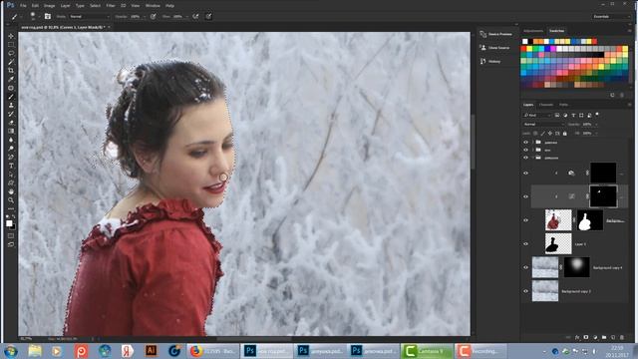The width and height of the screenshot is (638, 359).
Task: Create new swatch icon in Swatches panel
Action: click(612, 95)
